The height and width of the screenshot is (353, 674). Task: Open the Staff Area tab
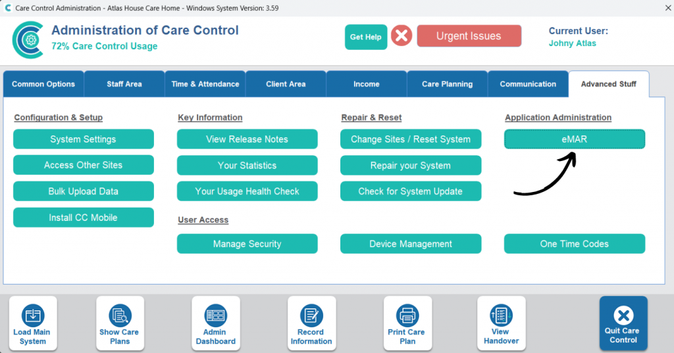[x=124, y=83]
